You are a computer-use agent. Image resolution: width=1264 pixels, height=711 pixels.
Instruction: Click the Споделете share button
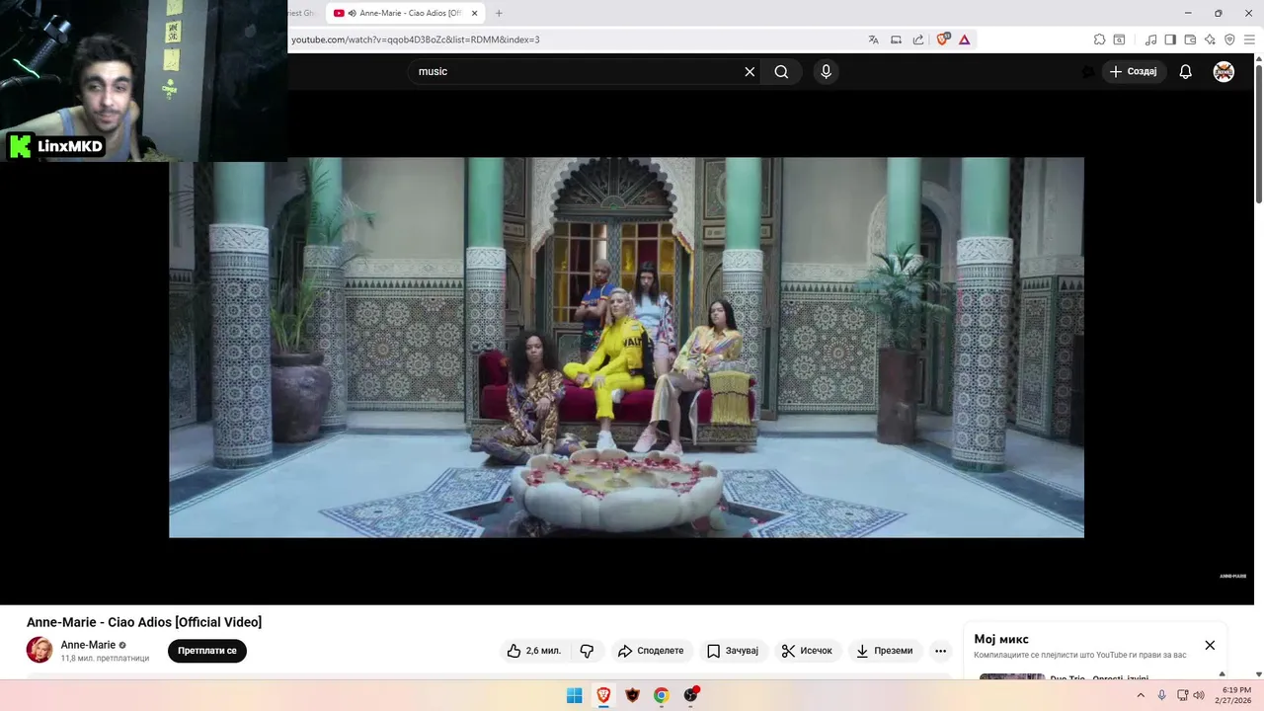(651, 651)
